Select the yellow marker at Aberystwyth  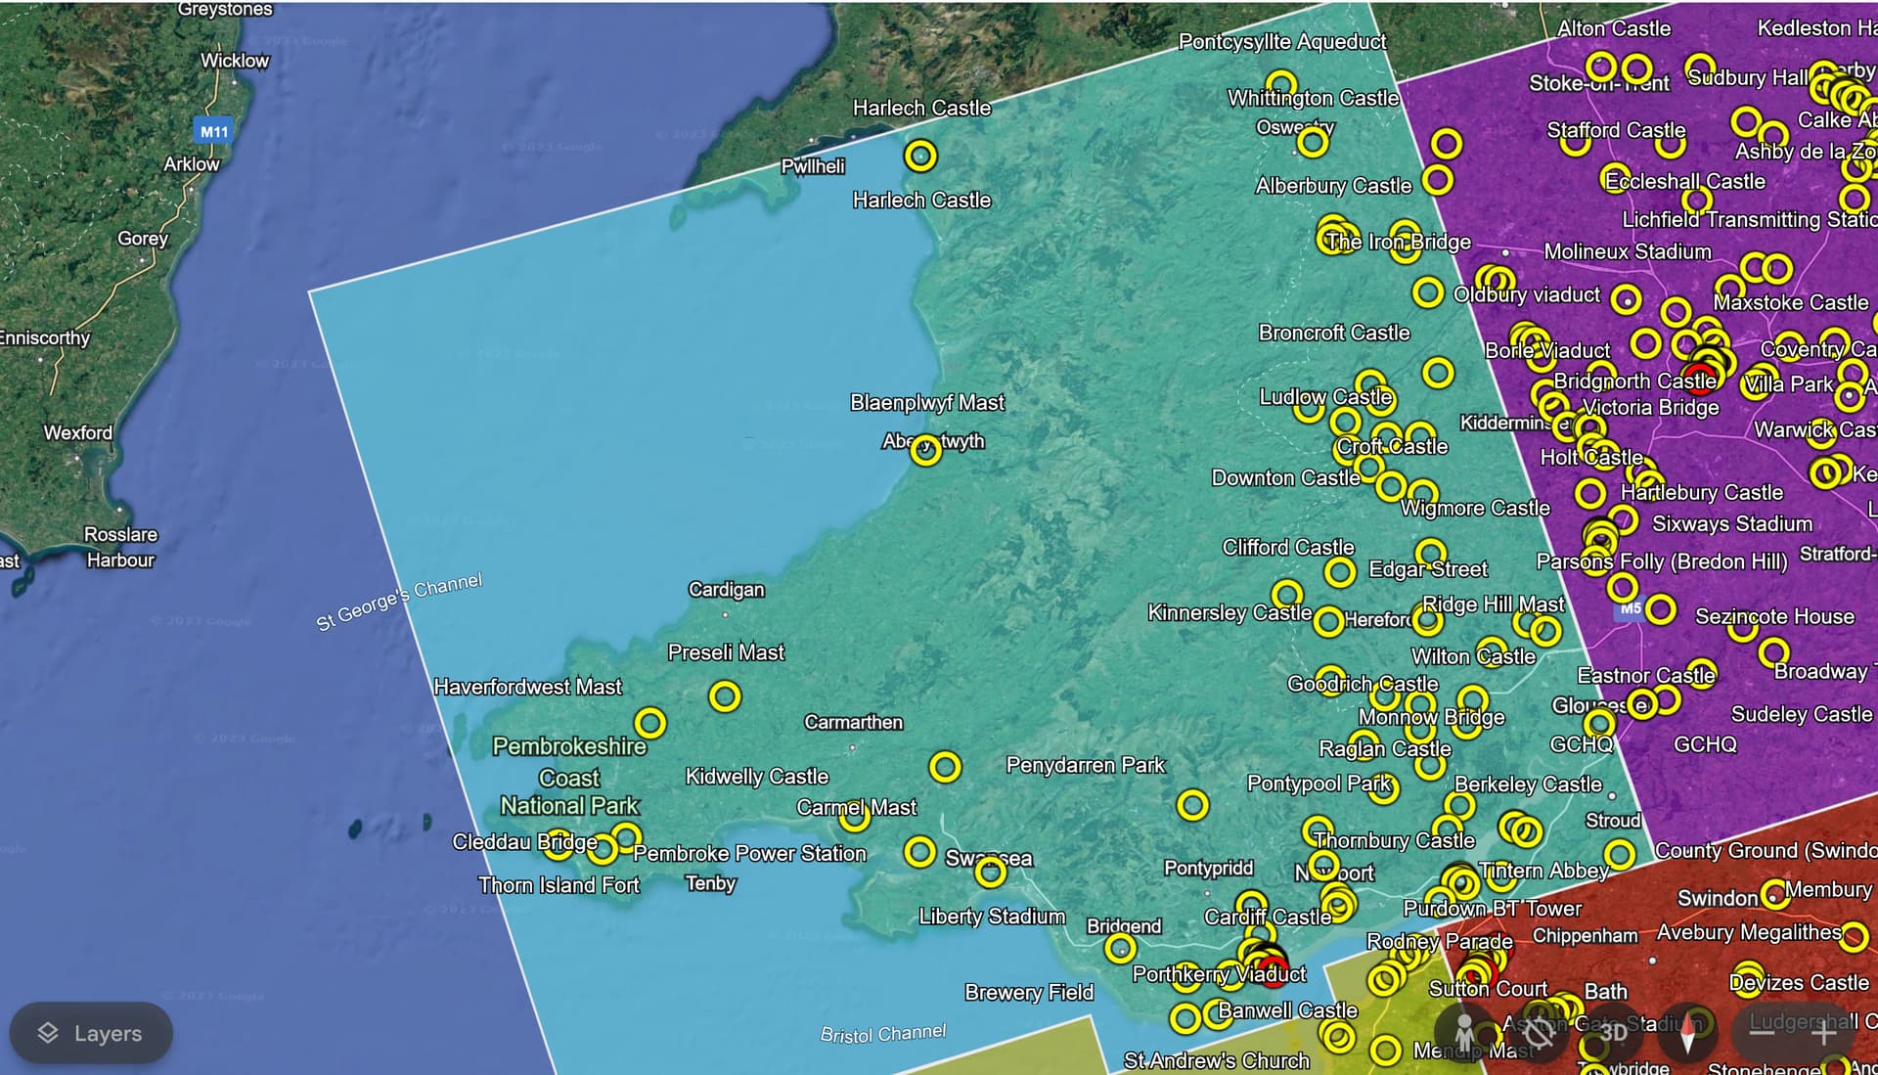coord(925,449)
